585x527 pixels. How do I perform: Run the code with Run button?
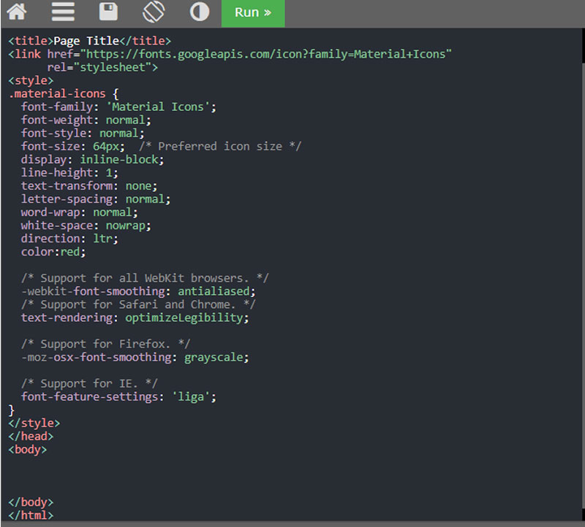[253, 13]
